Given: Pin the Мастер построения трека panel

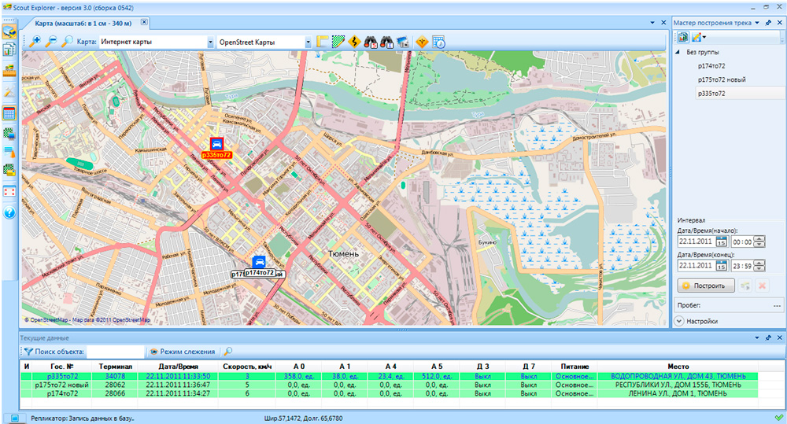Looking at the screenshot, I should pyautogui.click(x=768, y=23).
